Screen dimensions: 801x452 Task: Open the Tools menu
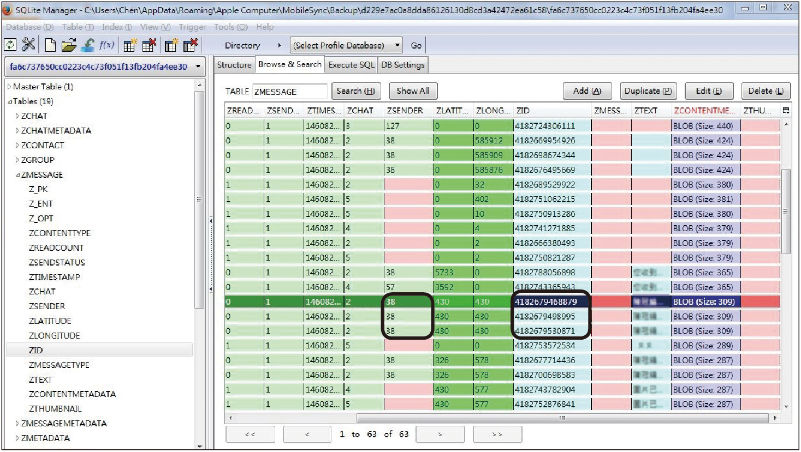[230, 27]
